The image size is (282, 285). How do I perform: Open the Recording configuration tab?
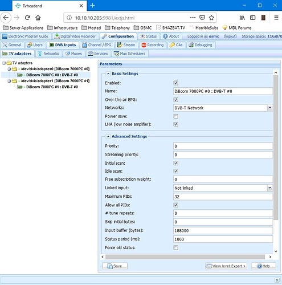(153, 45)
